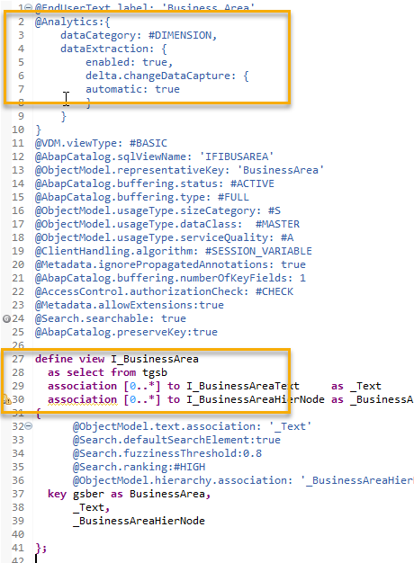The height and width of the screenshot is (563, 414).
Task: Collapse the annotation fold on line 1
Action: [x=29, y=8]
